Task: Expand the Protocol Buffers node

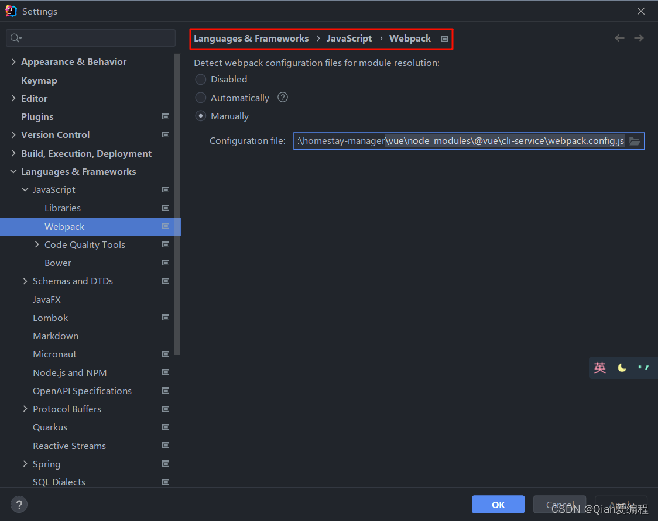Action: 25,409
